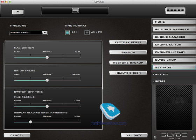Click the Time Reading slider handle
The height and width of the screenshot is (140, 196).
point(47,106)
